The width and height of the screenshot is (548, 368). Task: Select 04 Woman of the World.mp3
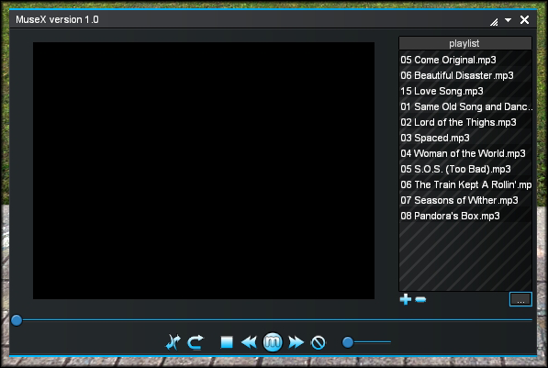tap(465, 153)
